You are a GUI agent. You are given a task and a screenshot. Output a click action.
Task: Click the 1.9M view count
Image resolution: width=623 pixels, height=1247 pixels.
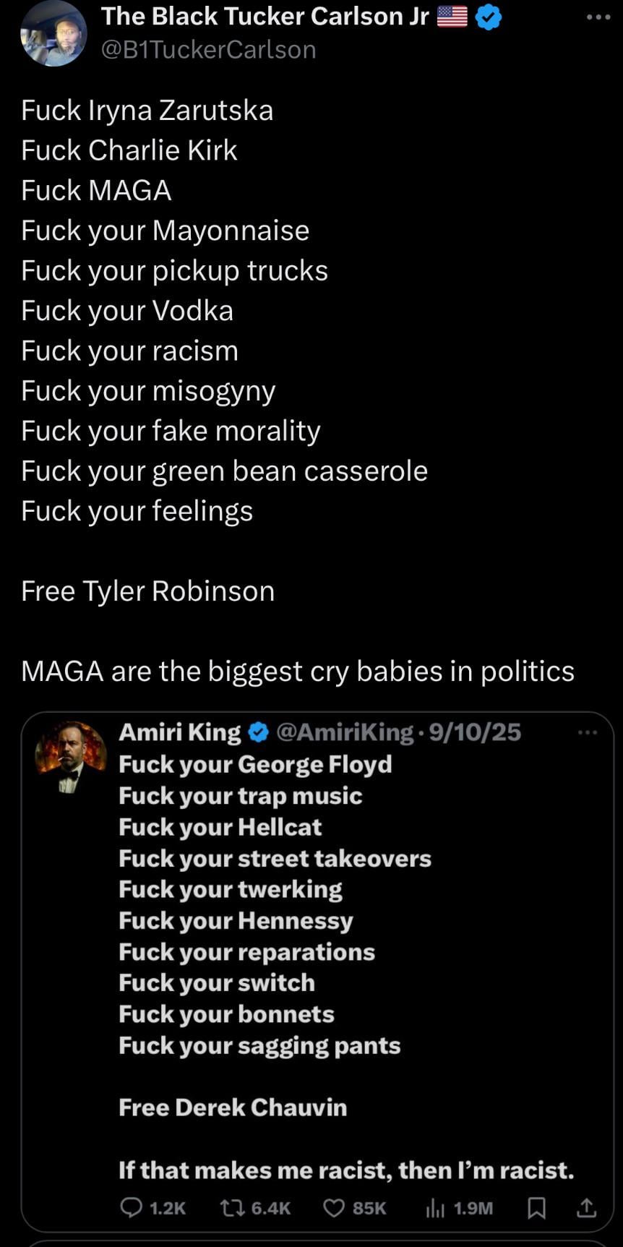473,1208
